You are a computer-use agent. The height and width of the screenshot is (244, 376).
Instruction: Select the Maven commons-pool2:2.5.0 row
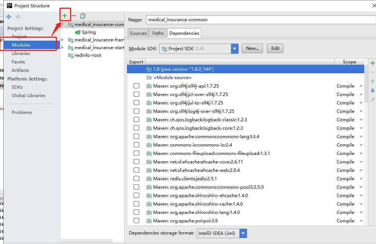246,187
